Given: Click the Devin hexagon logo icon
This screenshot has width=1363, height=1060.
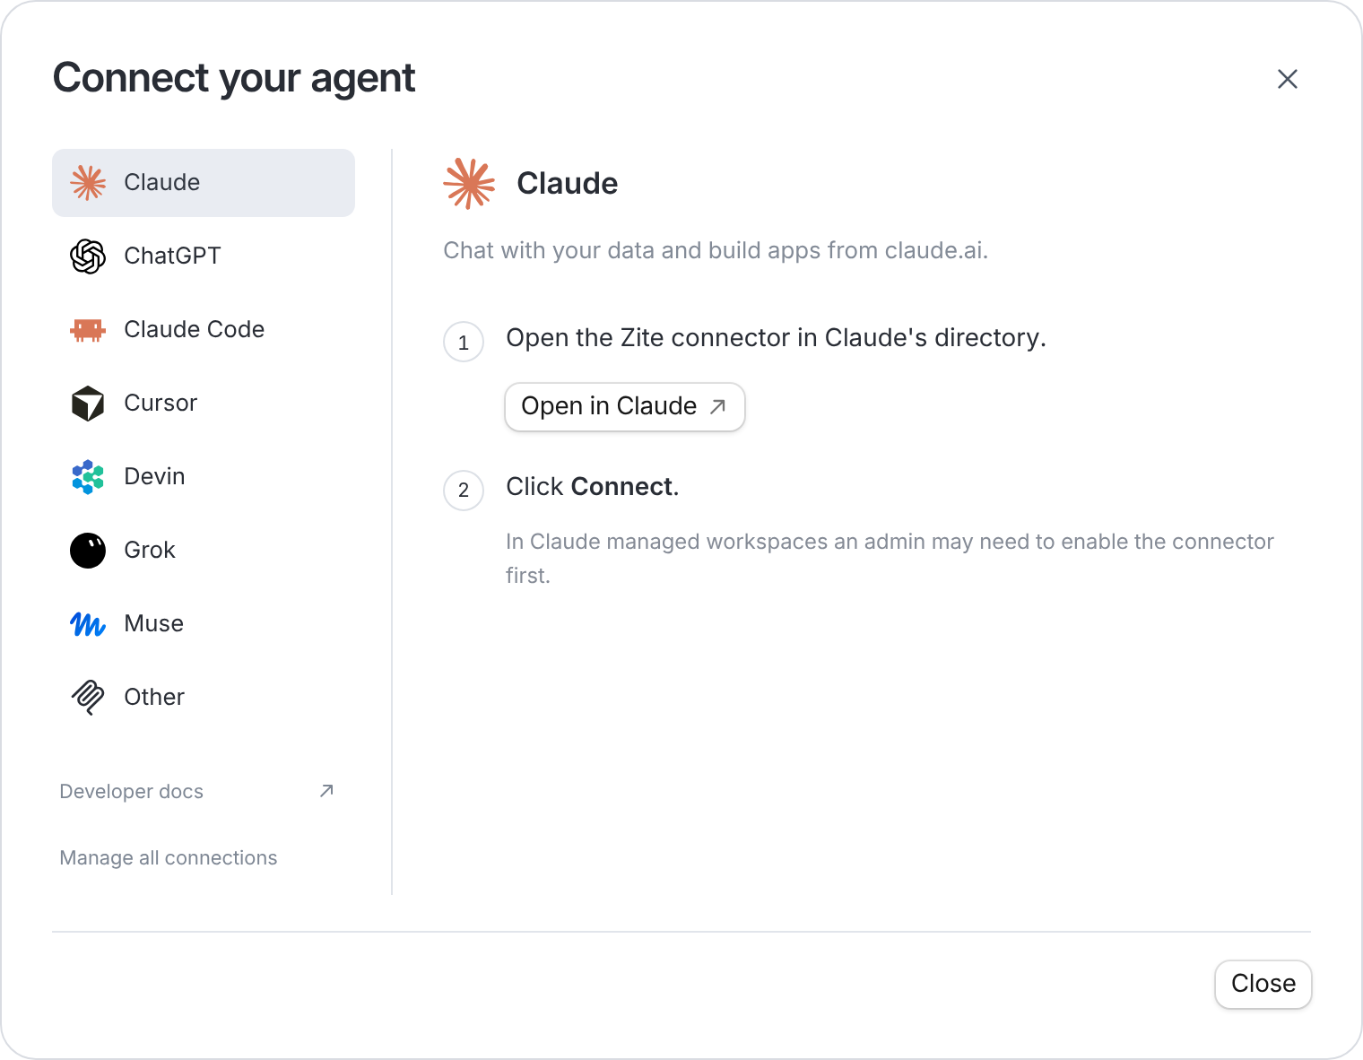Looking at the screenshot, I should pyautogui.click(x=88, y=477).
